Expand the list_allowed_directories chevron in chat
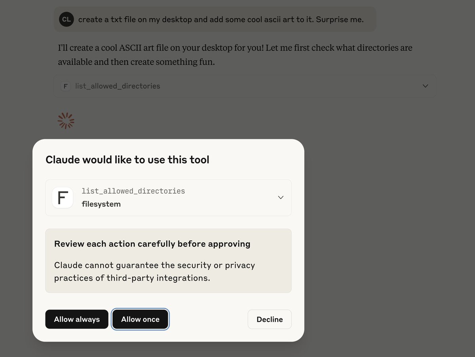This screenshot has height=357, width=475. [x=426, y=86]
